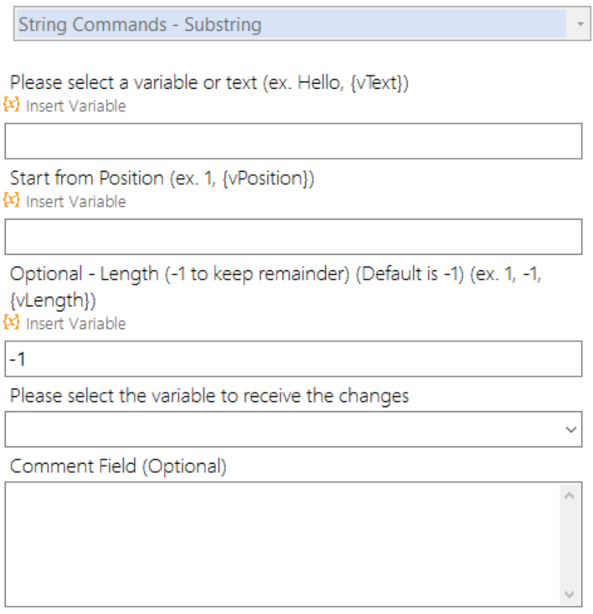Expand the dropdown arrow of the command selector
The image size is (593, 614).
(x=580, y=23)
